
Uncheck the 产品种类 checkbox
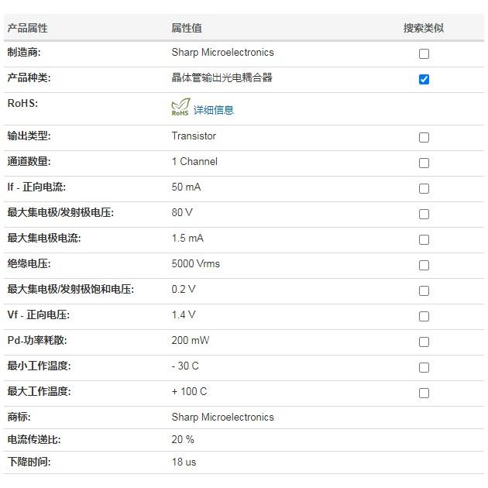(424, 79)
